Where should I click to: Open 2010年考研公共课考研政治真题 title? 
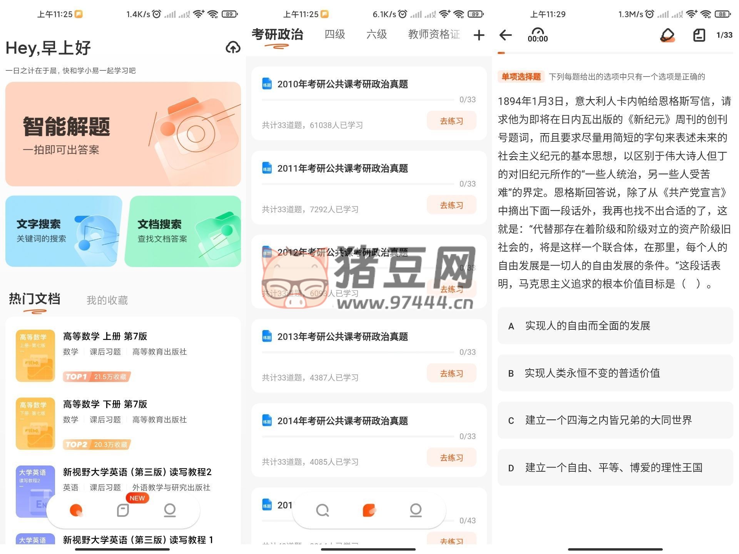pyautogui.click(x=343, y=84)
